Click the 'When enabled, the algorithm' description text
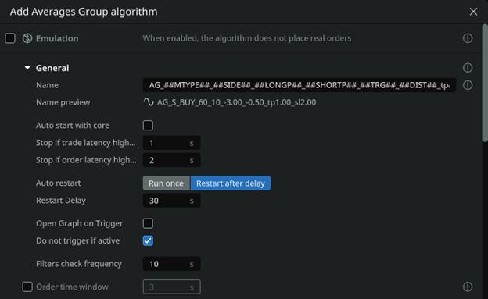The image size is (488, 299). [247, 38]
